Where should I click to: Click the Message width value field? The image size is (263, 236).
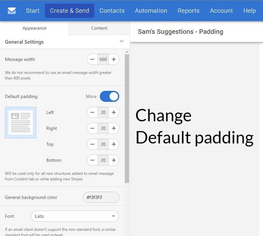point(103,59)
